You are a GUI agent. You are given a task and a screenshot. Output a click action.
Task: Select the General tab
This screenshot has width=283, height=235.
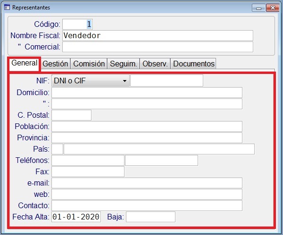(24, 63)
